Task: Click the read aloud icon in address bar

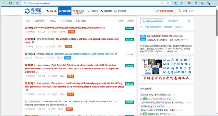Action: [x=162, y=3]
